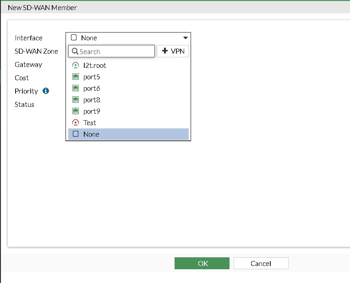Select port5 from the interface list
Screen dimensions: 350x283
point(128,77)
